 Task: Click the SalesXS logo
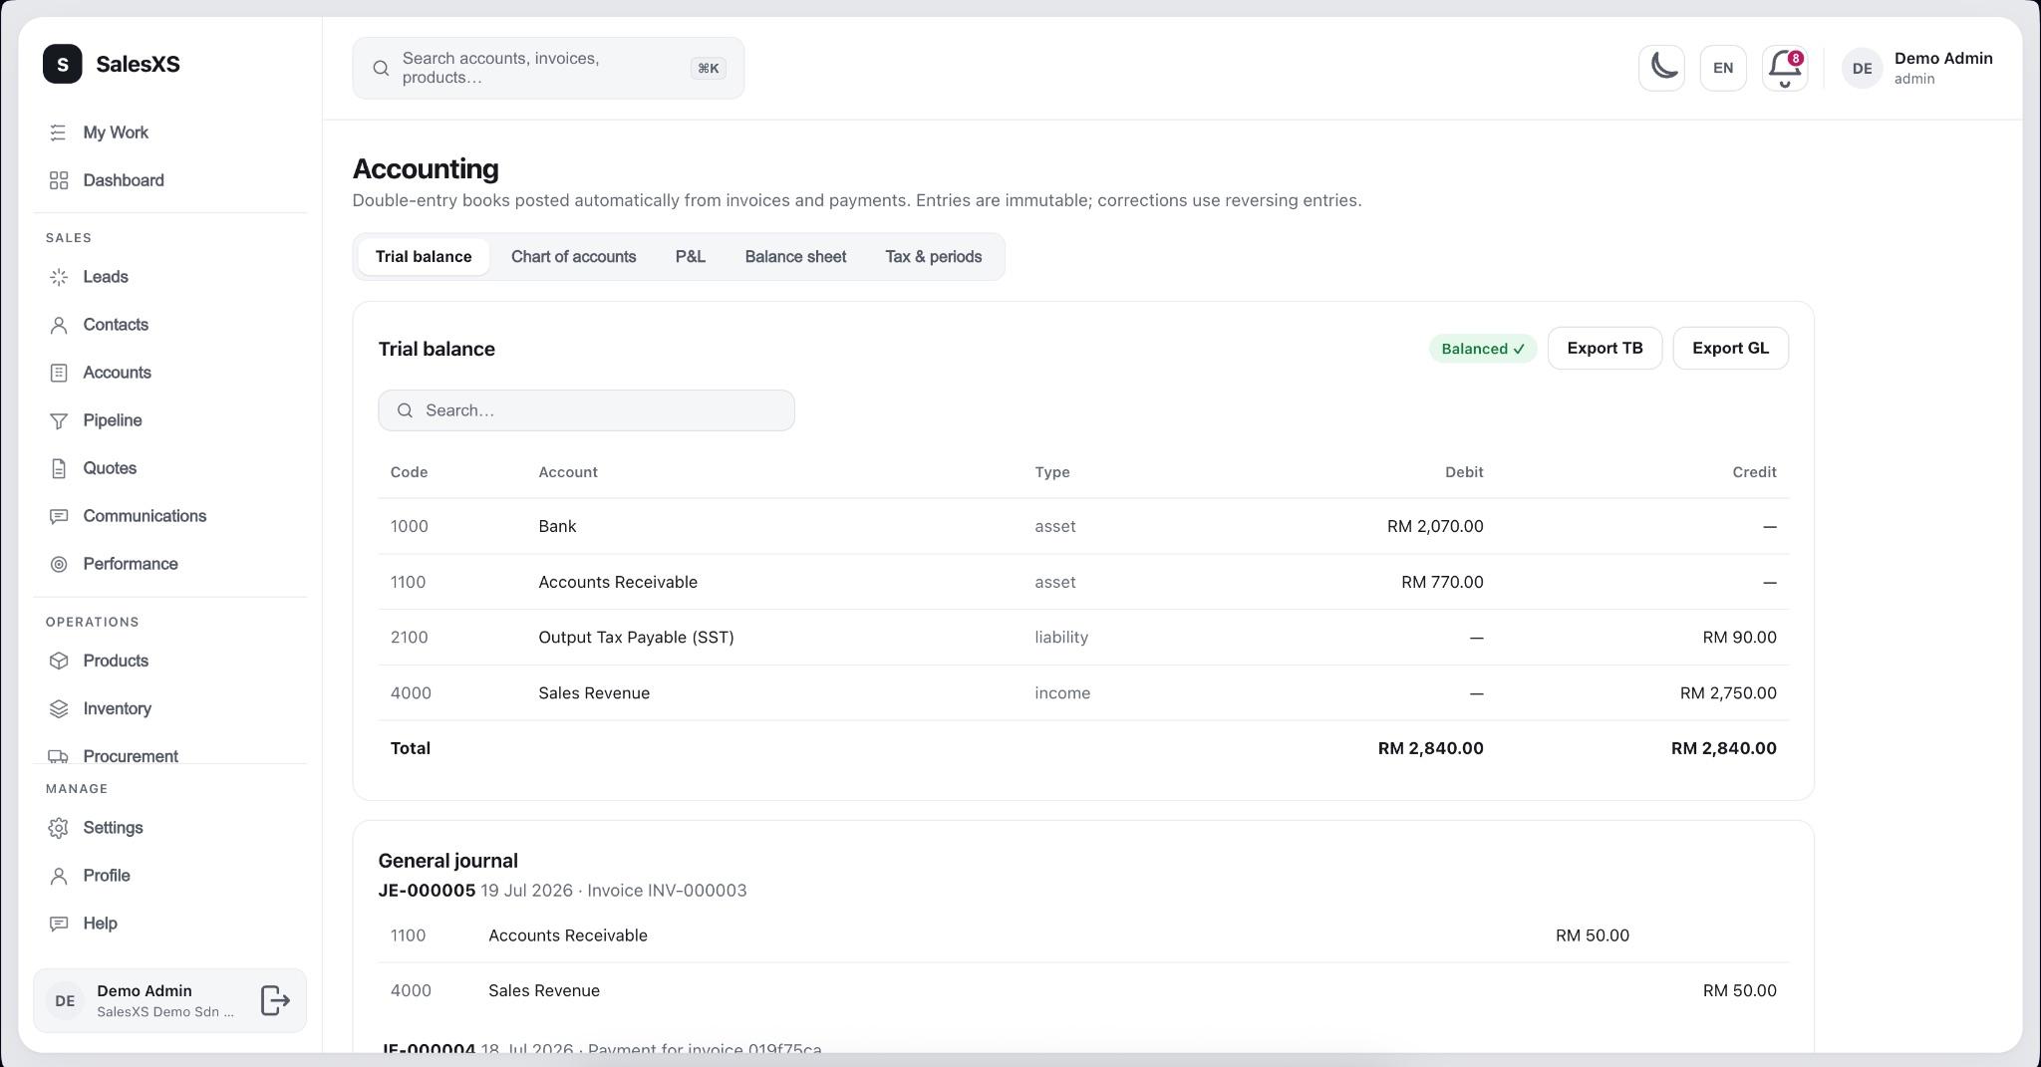pyautogui.click(x=62, y=64)
